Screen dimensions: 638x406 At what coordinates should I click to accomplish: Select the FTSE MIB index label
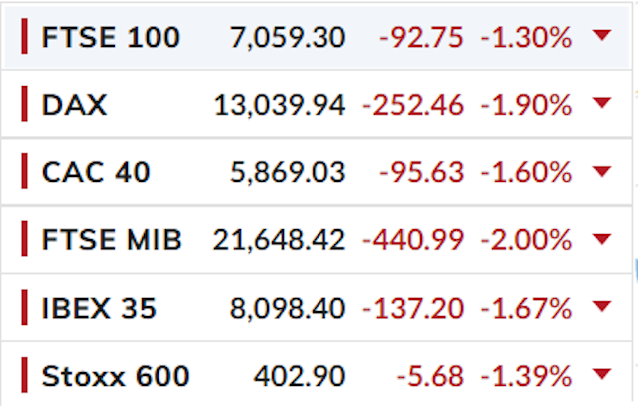[112, 240]
